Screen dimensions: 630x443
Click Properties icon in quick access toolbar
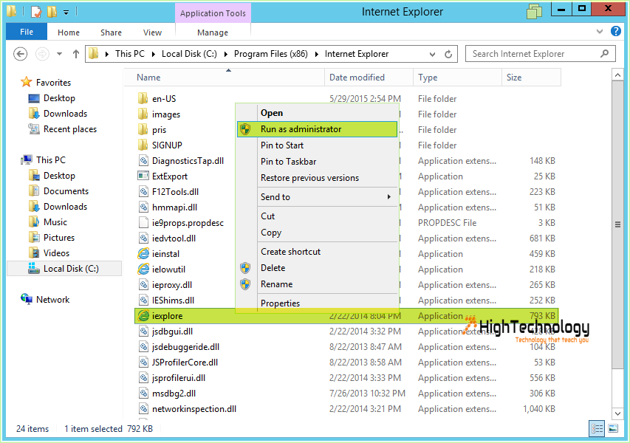click(x=36, y=12)
